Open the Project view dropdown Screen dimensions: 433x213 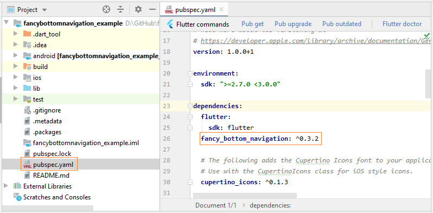pos(44,10)
